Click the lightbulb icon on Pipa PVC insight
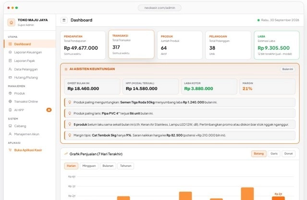 (70, 113)
